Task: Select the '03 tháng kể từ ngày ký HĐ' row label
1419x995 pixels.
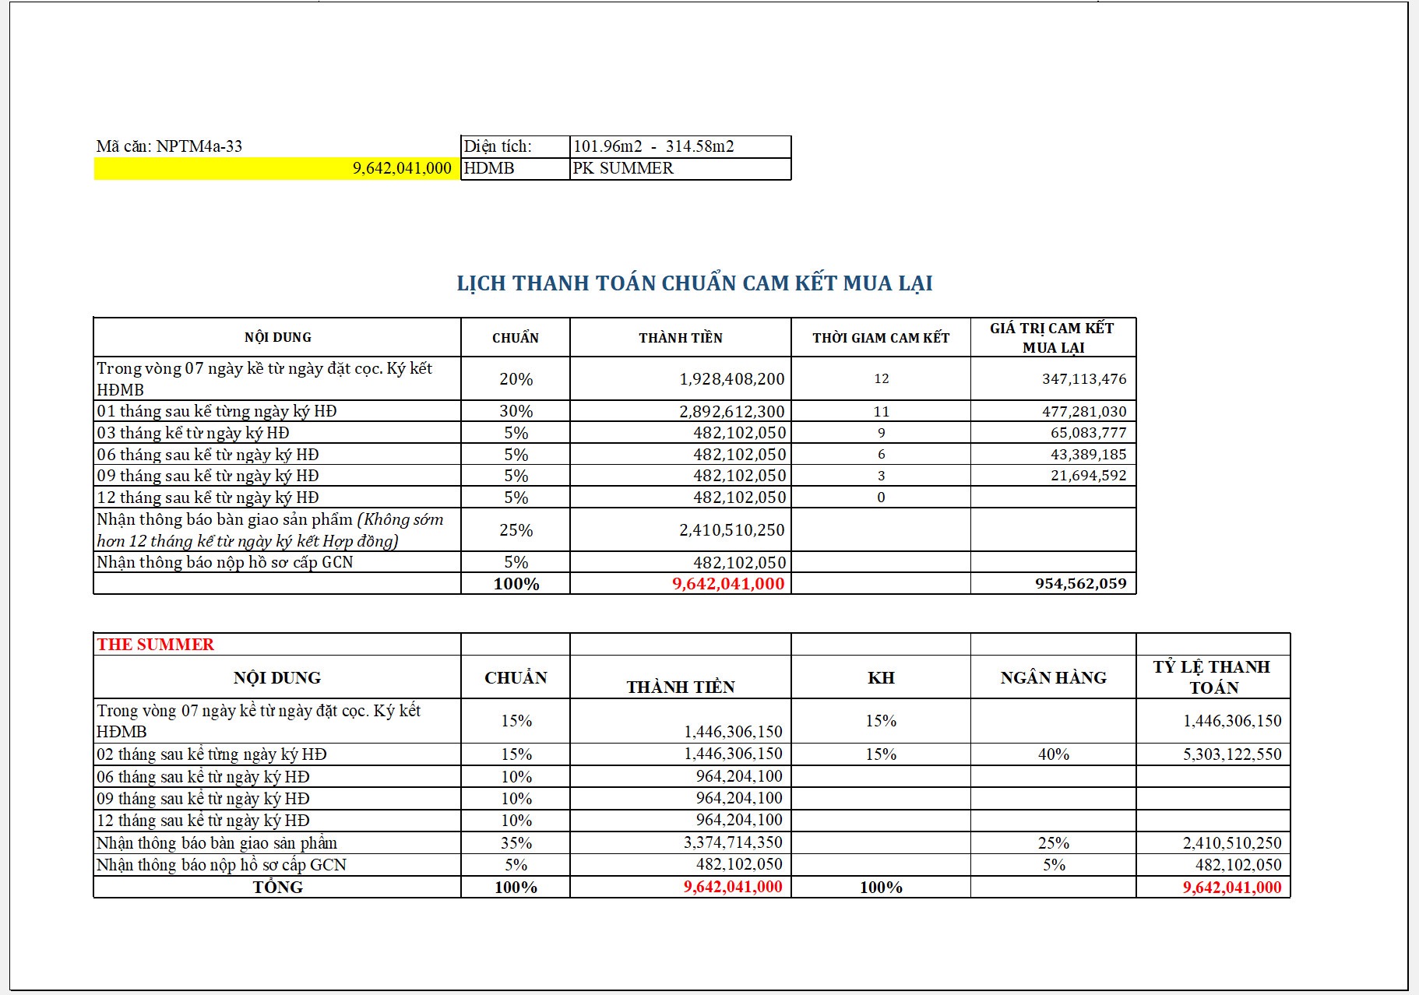Action: pyautogui.click(x=193, y=433)
